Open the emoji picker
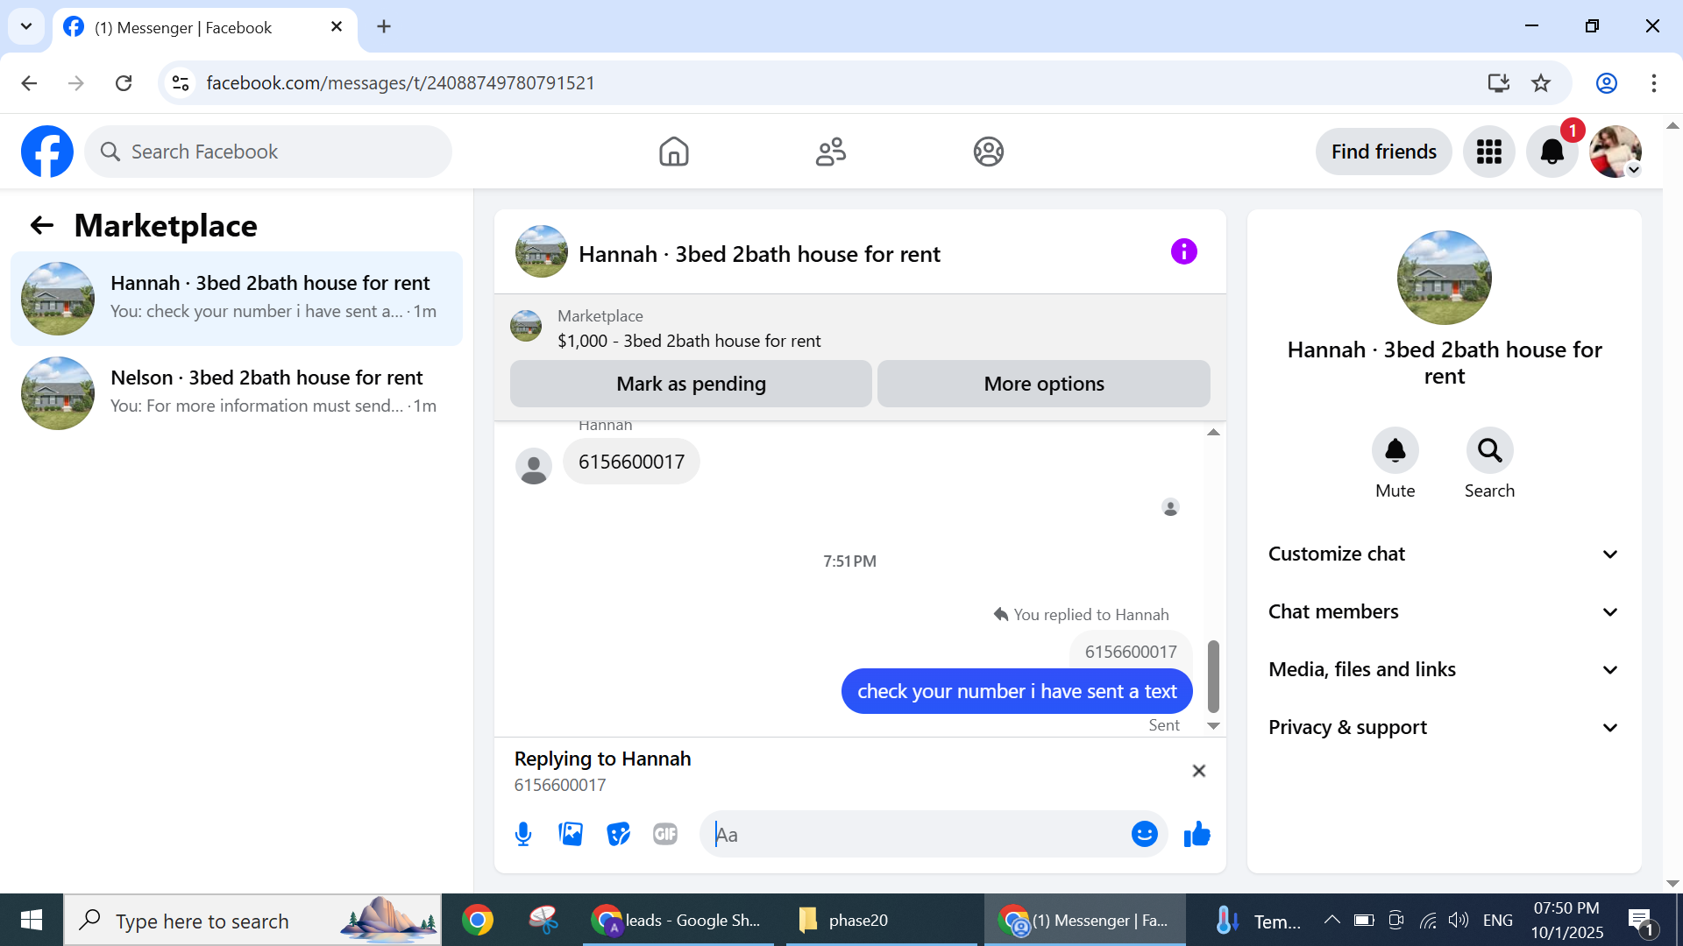 1144,834
